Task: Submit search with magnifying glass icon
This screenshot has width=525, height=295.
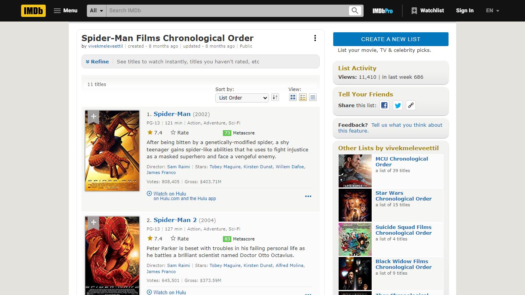Action: pos(355,11)
